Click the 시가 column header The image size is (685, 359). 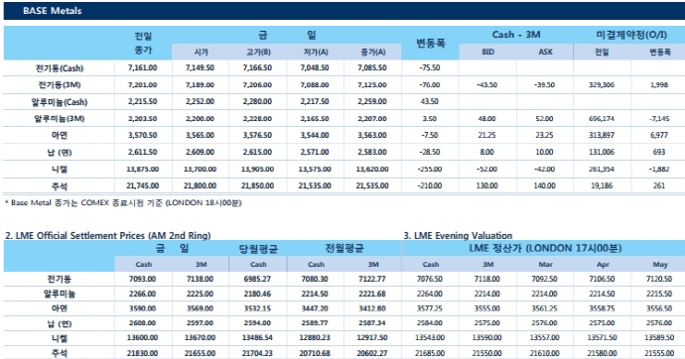[201, 52]
